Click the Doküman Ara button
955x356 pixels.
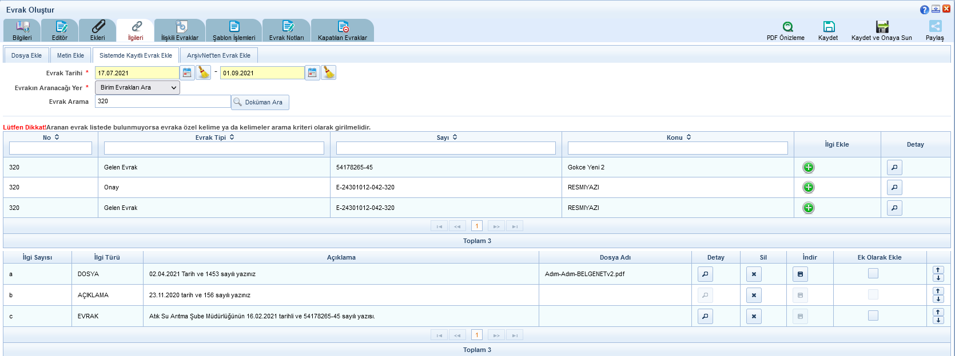[x=260, y=102]
